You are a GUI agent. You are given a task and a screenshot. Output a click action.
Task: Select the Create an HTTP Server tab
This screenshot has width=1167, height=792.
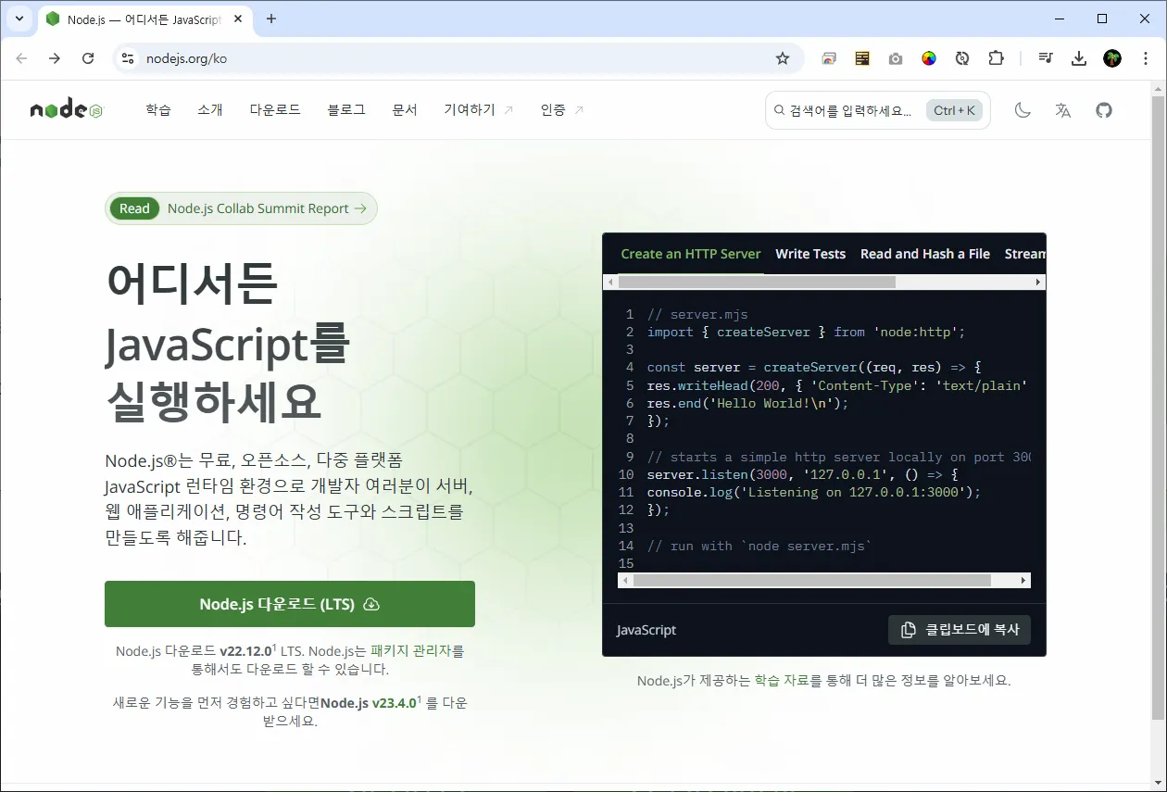click(x=691, y=254)
